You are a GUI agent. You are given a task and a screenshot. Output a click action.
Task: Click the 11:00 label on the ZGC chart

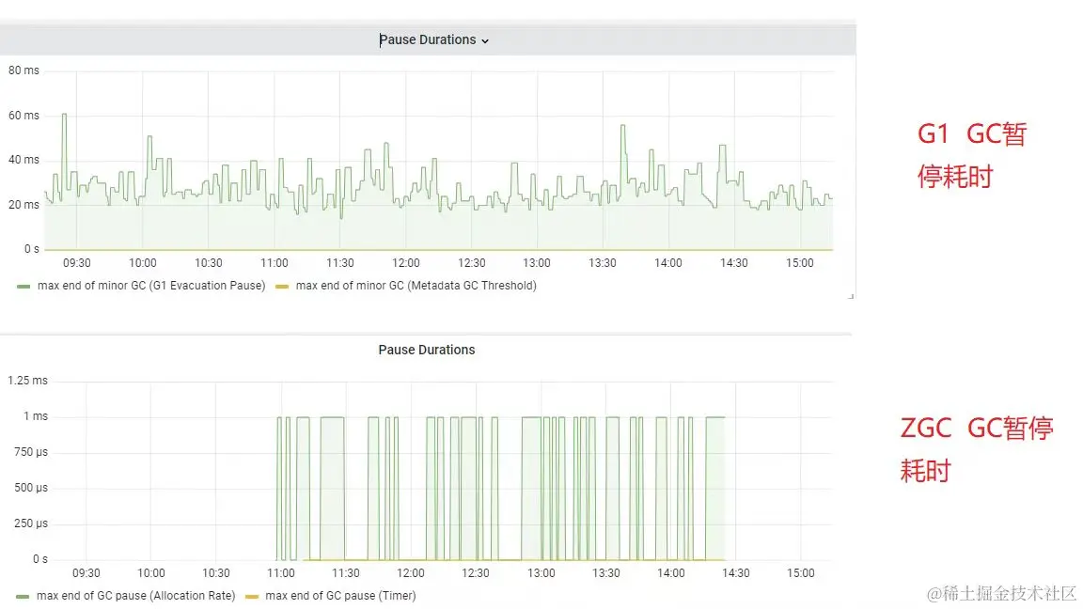point(280,573)
